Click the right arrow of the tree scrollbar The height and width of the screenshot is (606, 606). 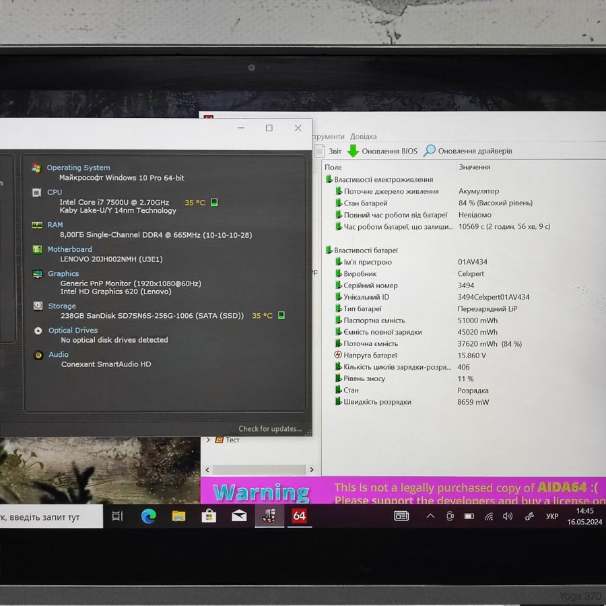coord(312,470)
